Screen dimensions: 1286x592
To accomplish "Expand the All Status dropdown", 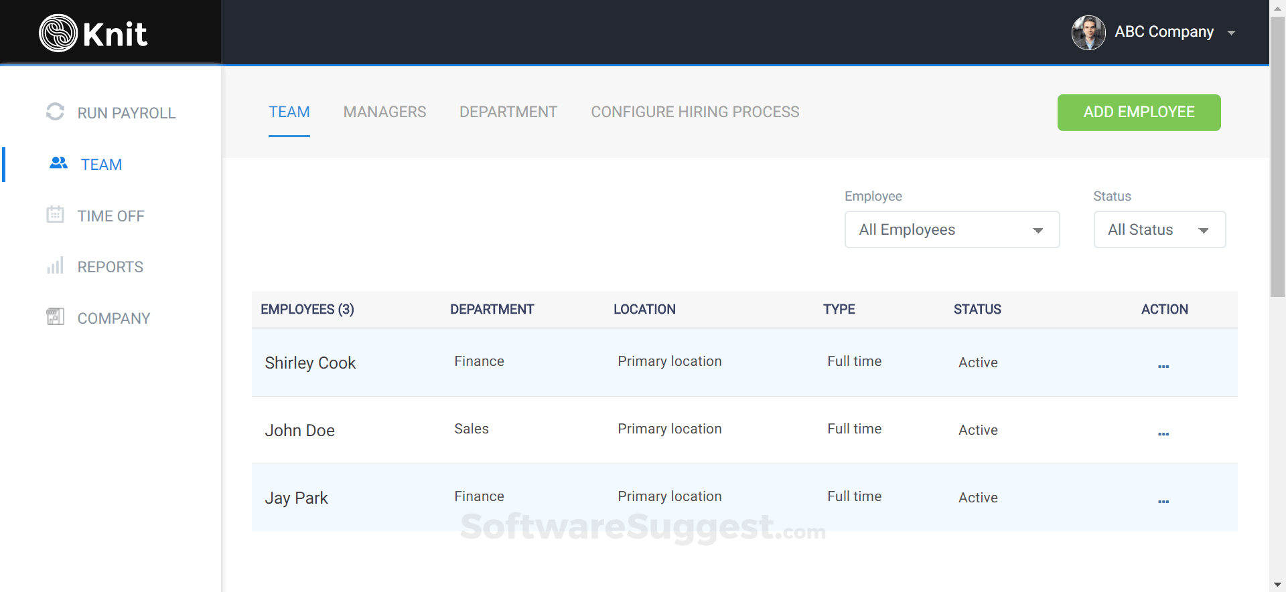I will pyautogui.click(x=1159, y=229).
